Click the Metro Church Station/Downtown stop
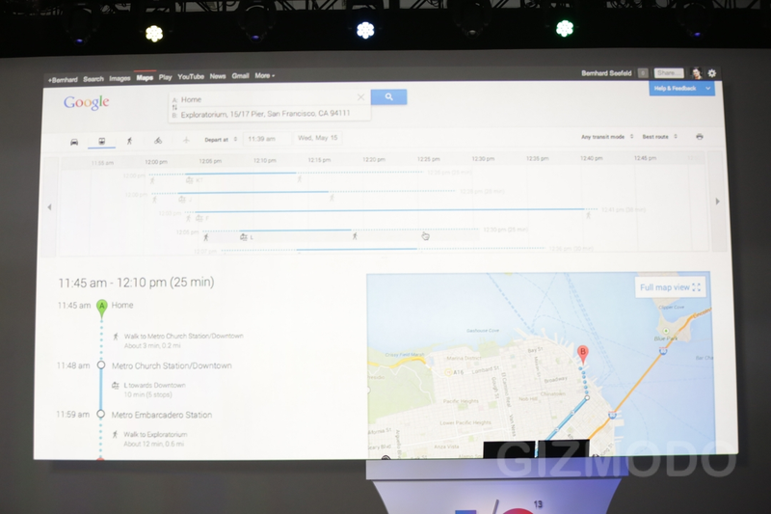Image resolution: width=771 pixels, height=514 pixels. (172, 365)
